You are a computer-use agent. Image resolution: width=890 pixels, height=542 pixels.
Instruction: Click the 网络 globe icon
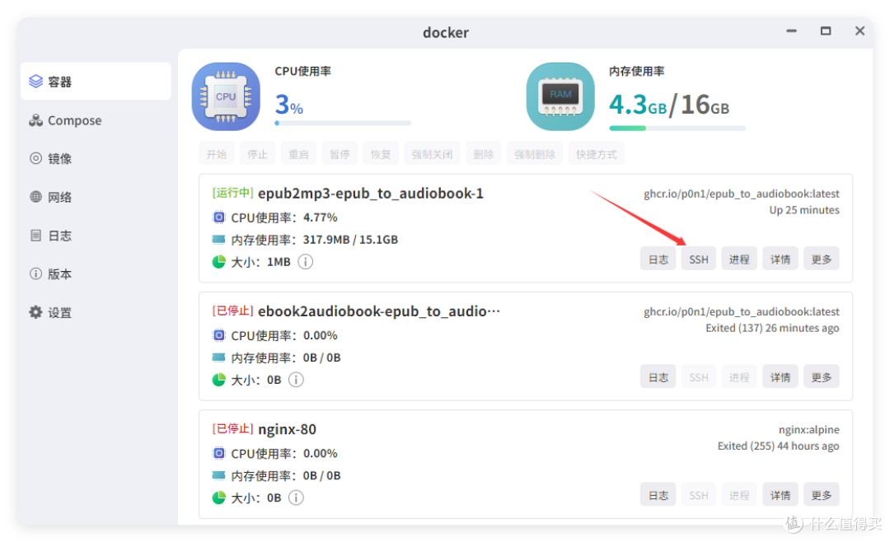[35, 197]
